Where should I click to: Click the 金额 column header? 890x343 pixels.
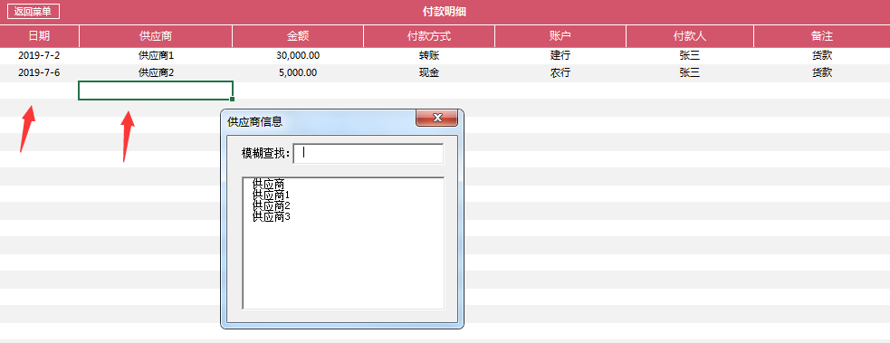tap(298, 36)
